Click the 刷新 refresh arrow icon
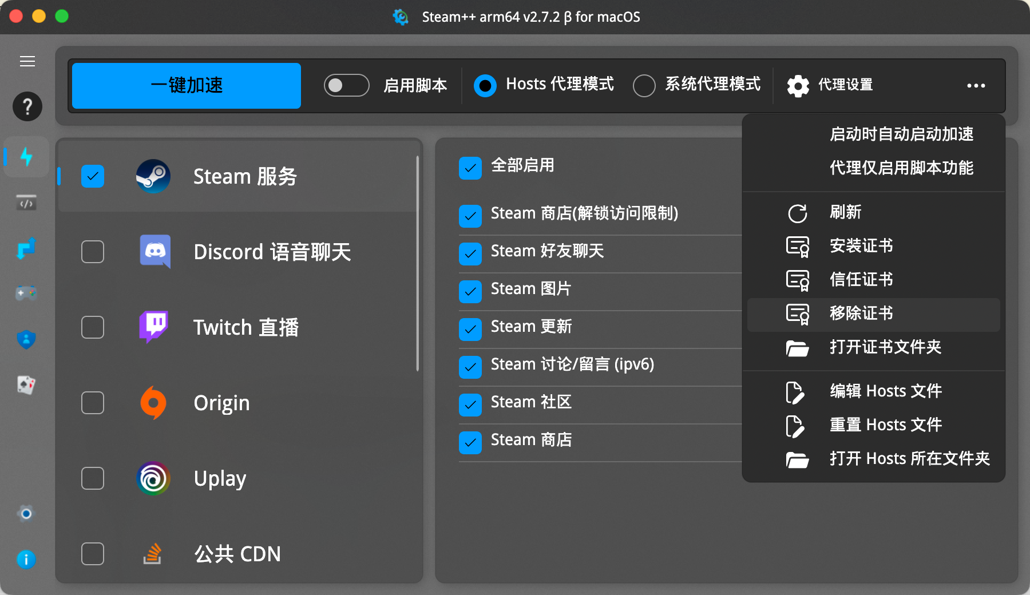 click(x=798, y=213)
